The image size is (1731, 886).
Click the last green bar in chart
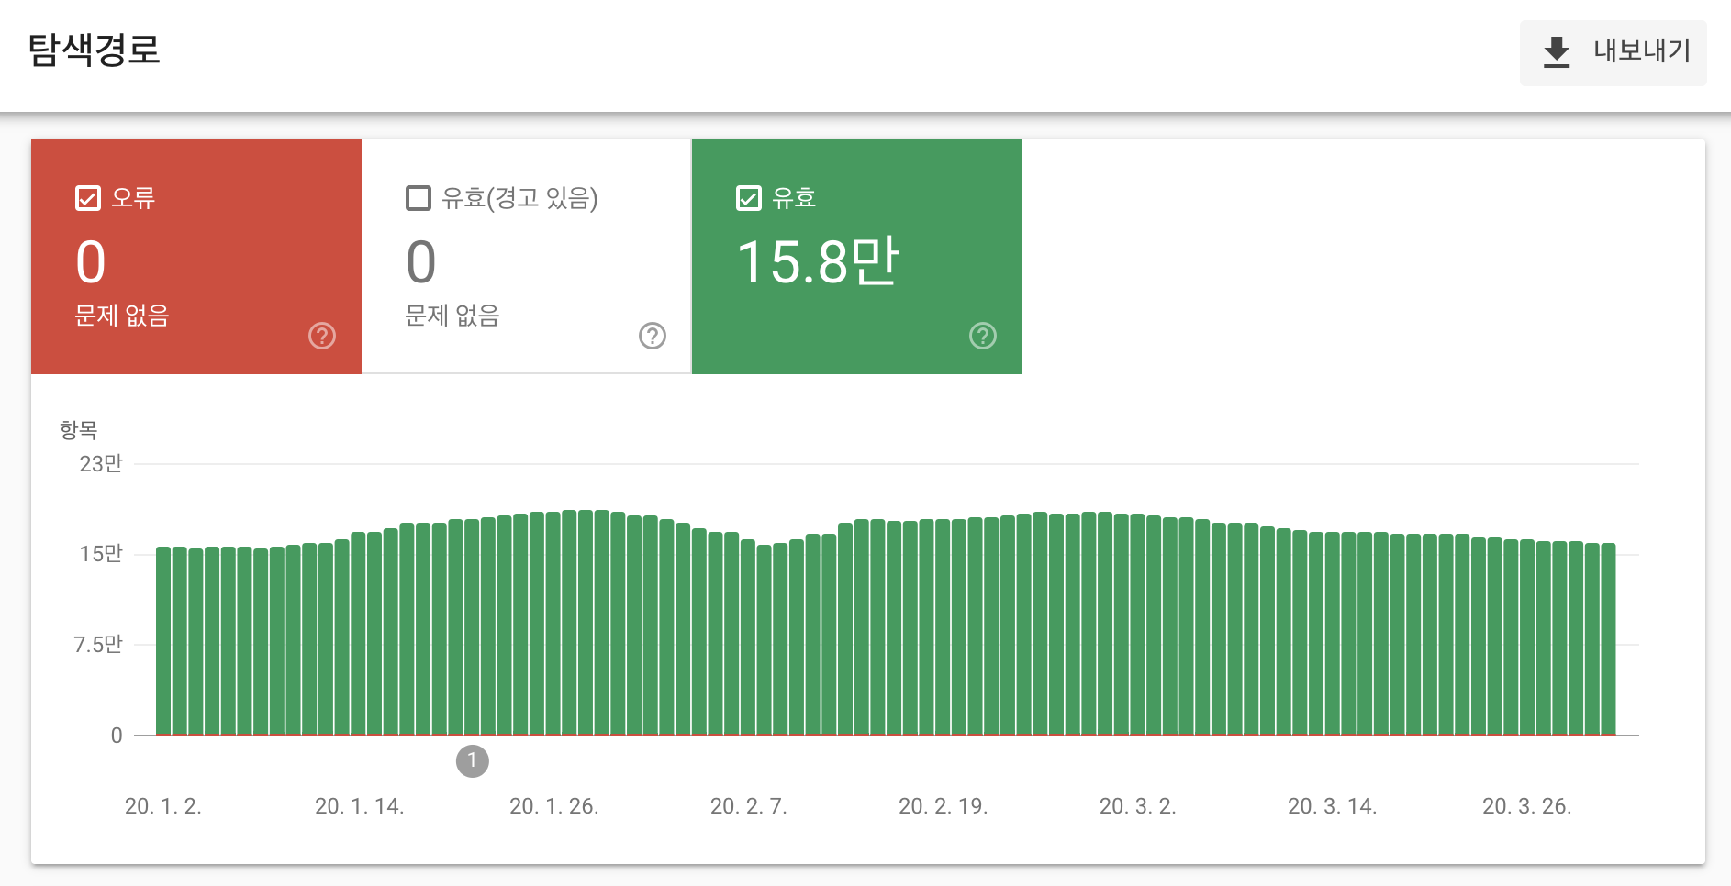click(x=1607, y=642)
